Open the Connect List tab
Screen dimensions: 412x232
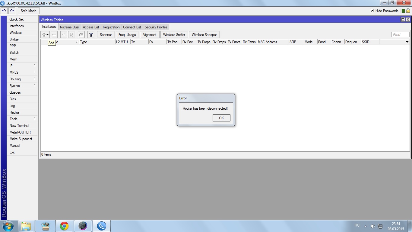tap(132, 27)
